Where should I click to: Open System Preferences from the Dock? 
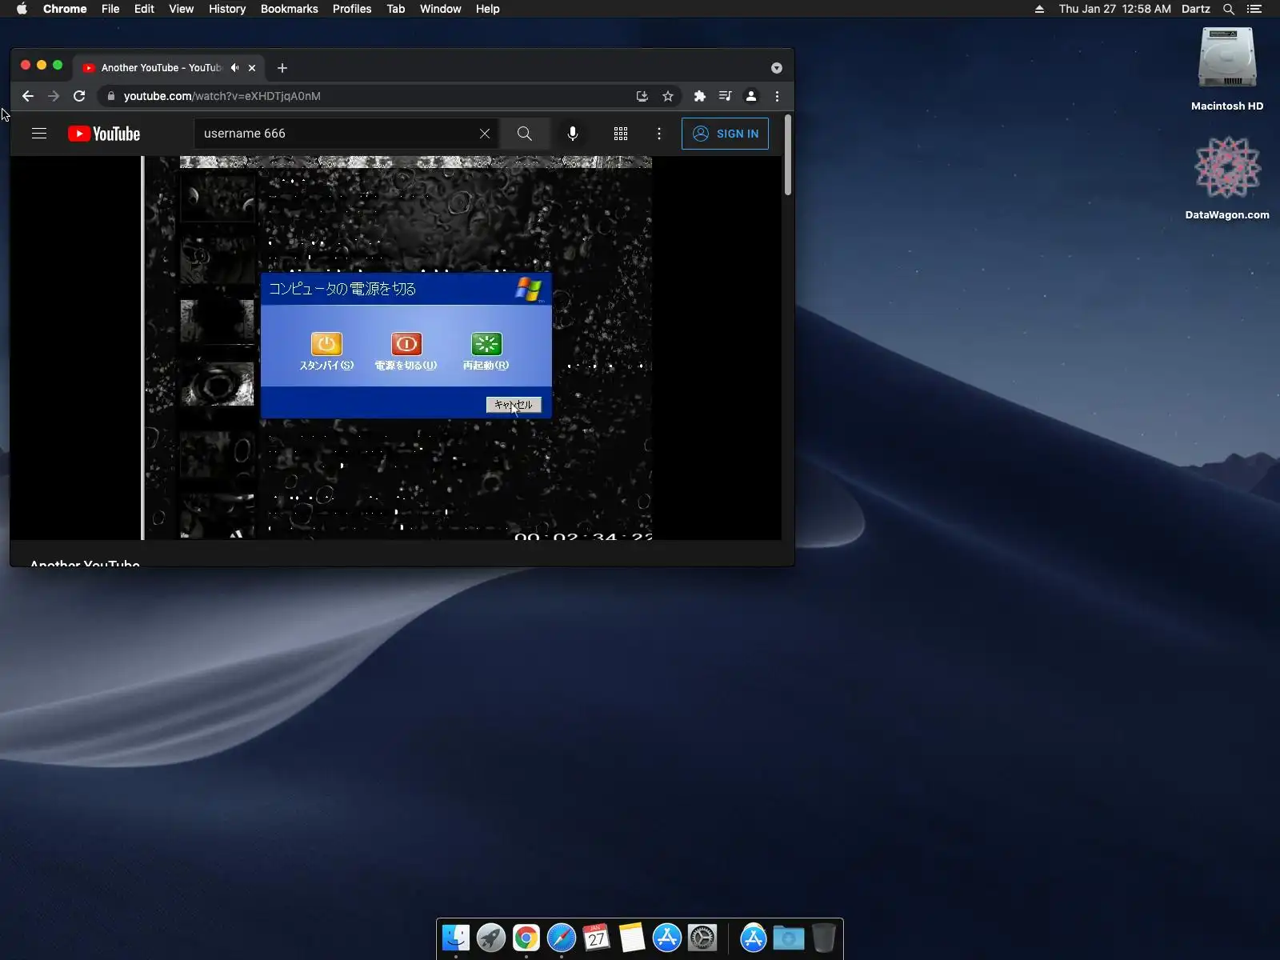pyautogui.click(x=702, y=938)
